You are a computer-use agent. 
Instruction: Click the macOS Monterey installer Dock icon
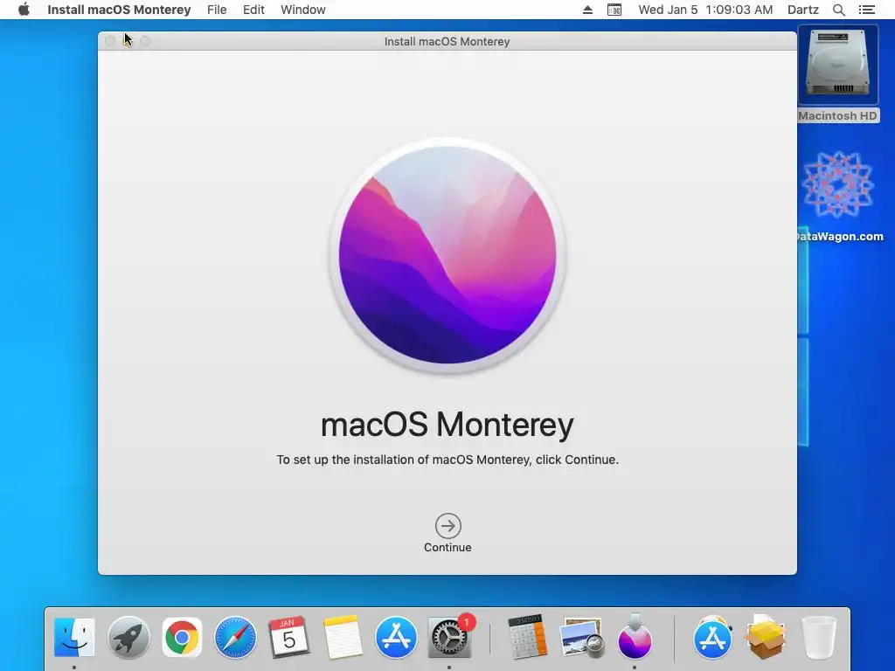pos(635,637)
